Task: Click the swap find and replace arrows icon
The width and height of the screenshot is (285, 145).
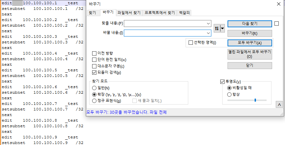Action: click(217, 28)
